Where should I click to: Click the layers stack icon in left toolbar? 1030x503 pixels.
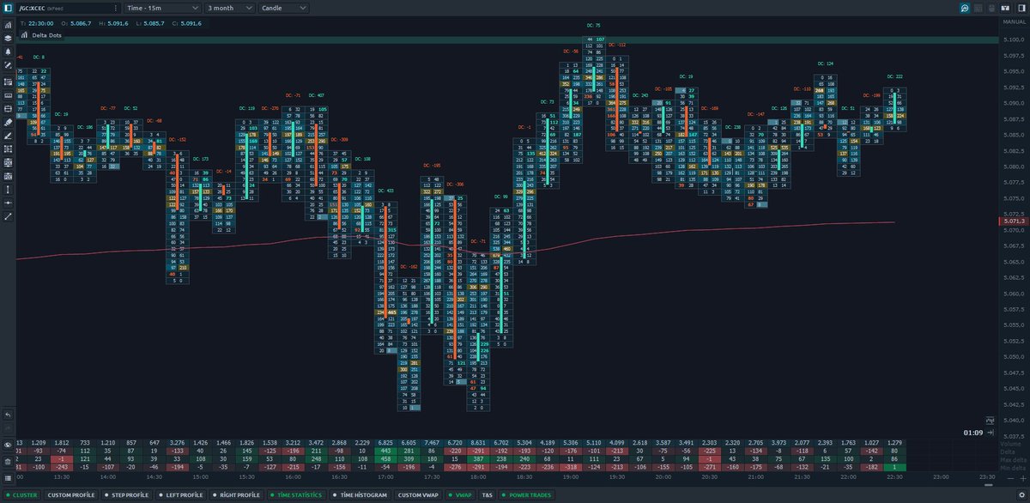[x=8, y=38]
